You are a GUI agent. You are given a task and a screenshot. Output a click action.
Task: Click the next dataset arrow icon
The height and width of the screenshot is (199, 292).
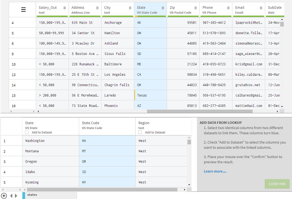click(x=16, y=196)
